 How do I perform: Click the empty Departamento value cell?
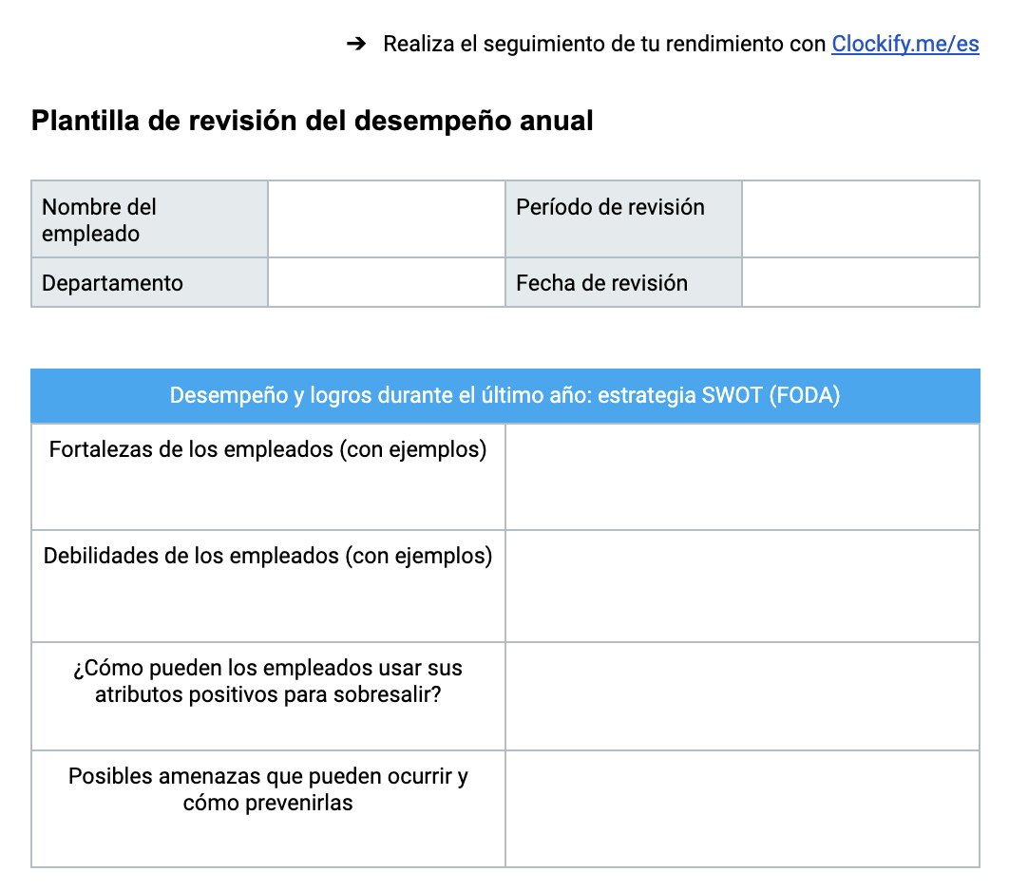pos(386,282)
